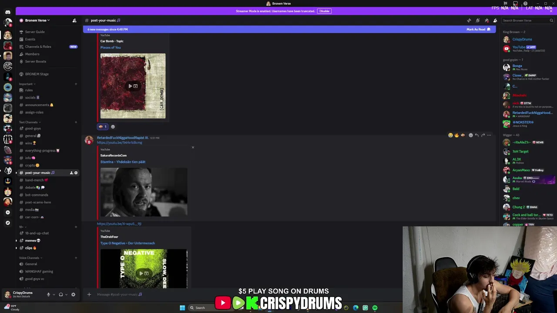
Task: Open Stamina - Yhdeksän tien päät link
Action: tap(123, 162)
